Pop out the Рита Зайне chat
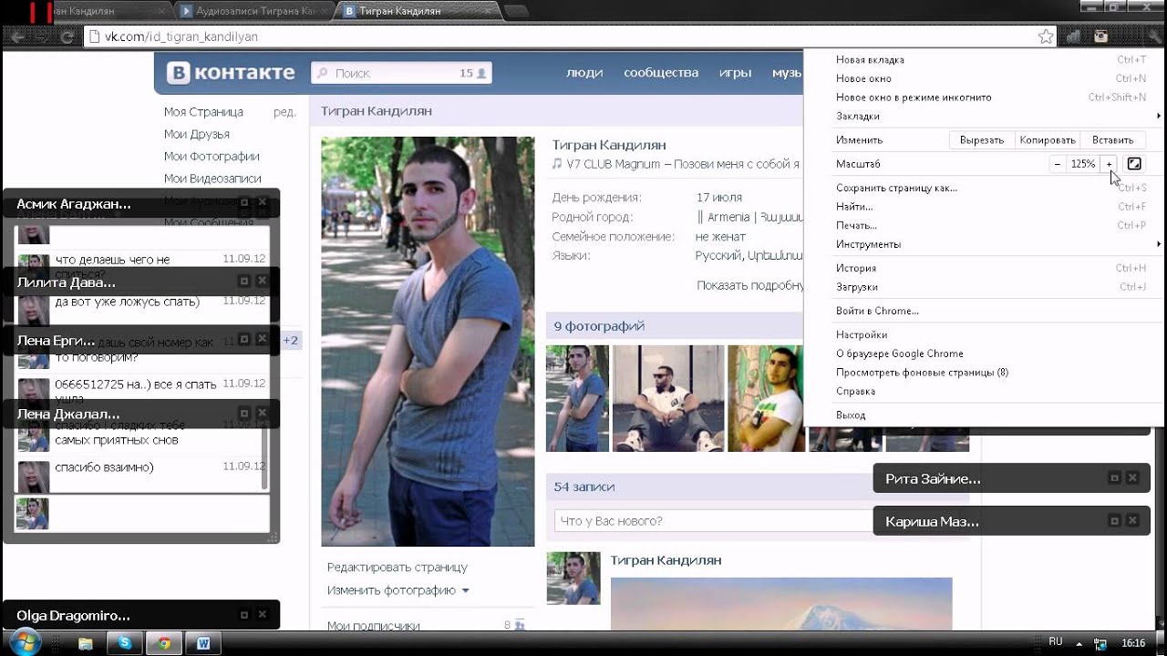This screenshot has height=656, width=1167. tap(1114, 477)
